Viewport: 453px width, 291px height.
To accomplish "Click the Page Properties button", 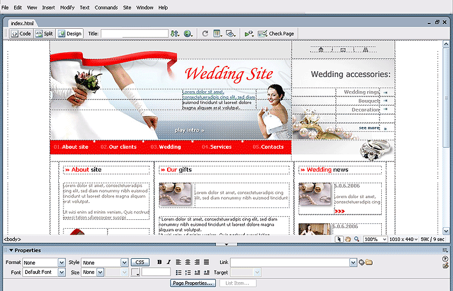I will pyautogui.click(x=193, y=283).
